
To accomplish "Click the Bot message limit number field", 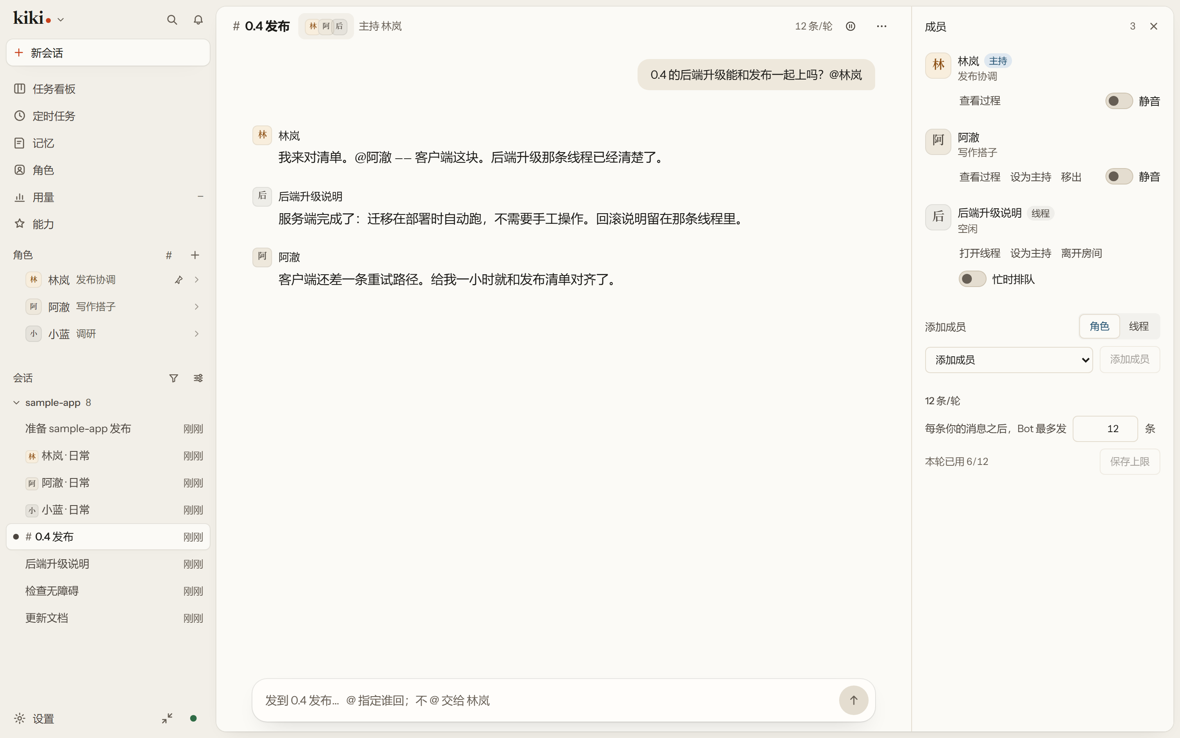I will click(1105, 429).
